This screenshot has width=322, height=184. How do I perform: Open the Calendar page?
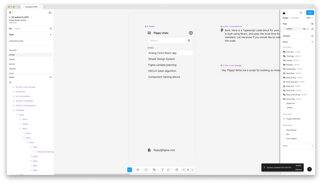(x=12, y=69)
